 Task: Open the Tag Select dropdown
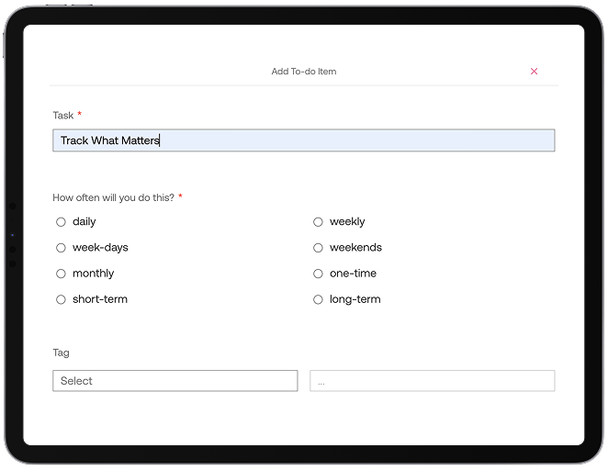point(175,381)
